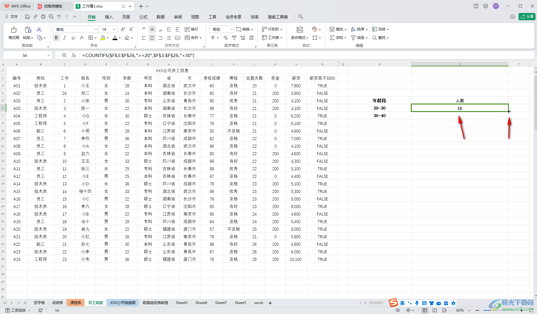This screenshot has width=537, height=314.
Task: Open the Worksheet (工作表) dropdown
Action: click(272, 38)
